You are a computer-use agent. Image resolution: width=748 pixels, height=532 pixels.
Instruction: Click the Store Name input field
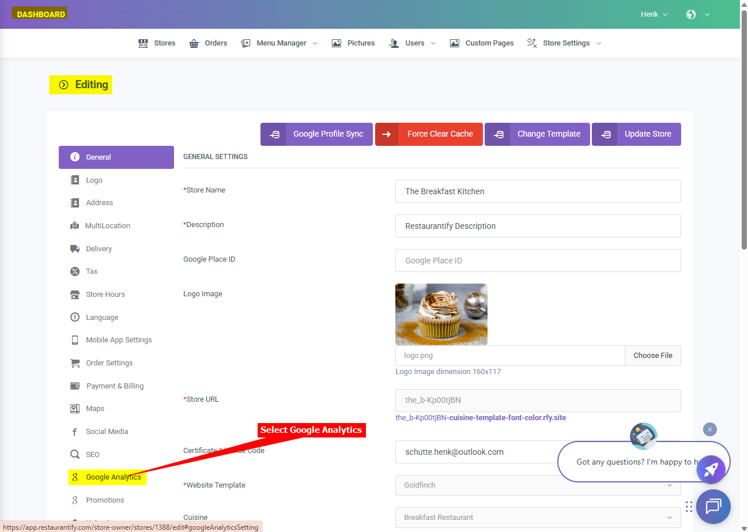click(537, 191)
